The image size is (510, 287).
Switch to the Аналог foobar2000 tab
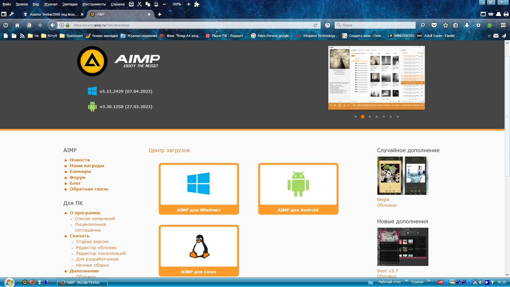point(53,14)
